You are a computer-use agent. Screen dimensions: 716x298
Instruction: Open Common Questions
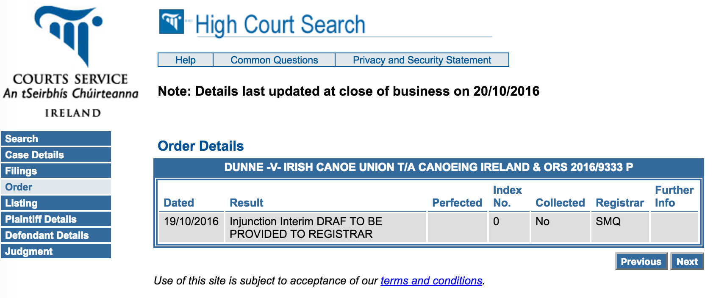274,60
